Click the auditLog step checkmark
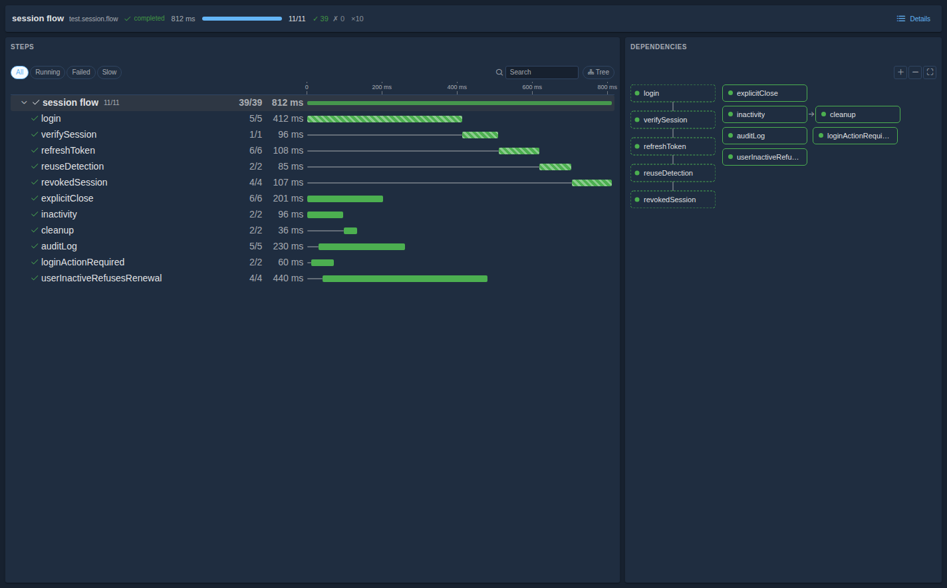 (x=35, y=246)
